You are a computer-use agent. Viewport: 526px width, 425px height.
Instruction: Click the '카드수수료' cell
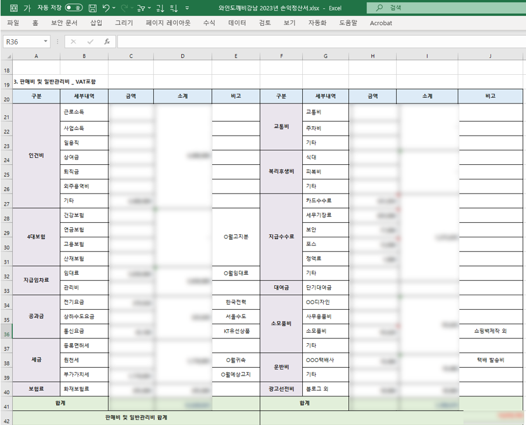click(x=326, y=201)
